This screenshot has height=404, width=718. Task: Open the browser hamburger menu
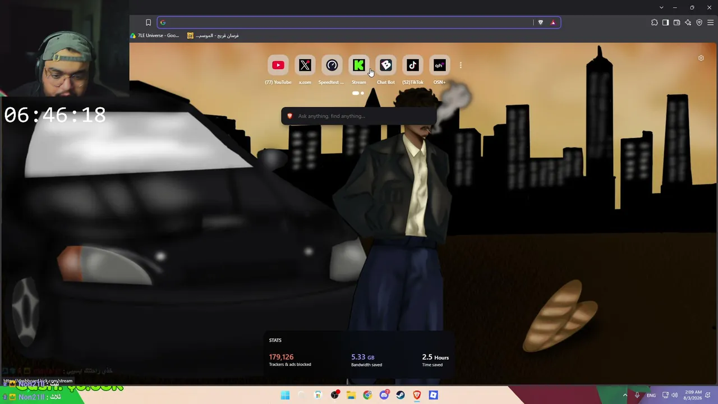click(x=710, y=22)
